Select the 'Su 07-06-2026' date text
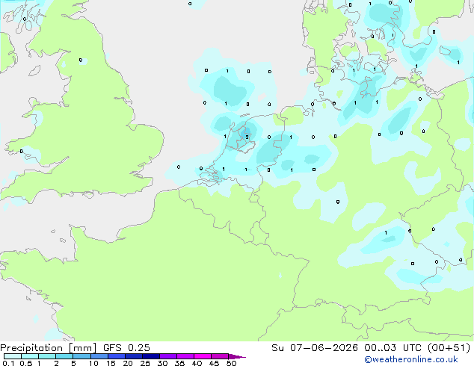Image resolution: width=474 pixels, height=366 pixels. coord(315,348)
